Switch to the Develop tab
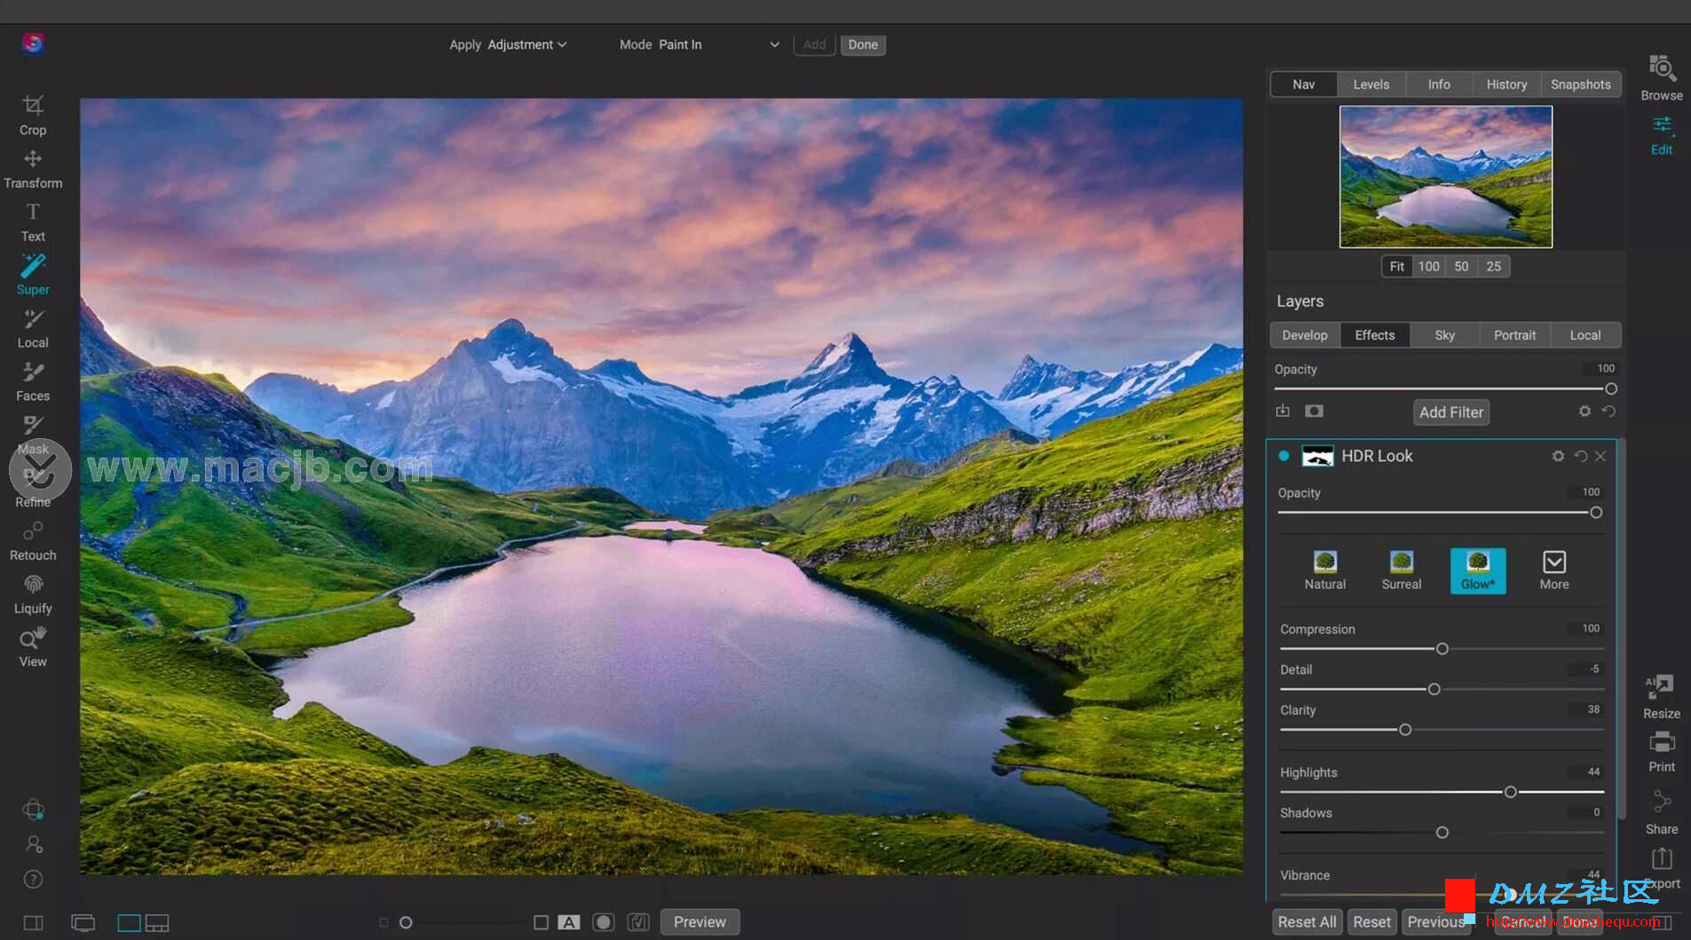This screenshot has width=1691, height=940. click(1305, 335)
